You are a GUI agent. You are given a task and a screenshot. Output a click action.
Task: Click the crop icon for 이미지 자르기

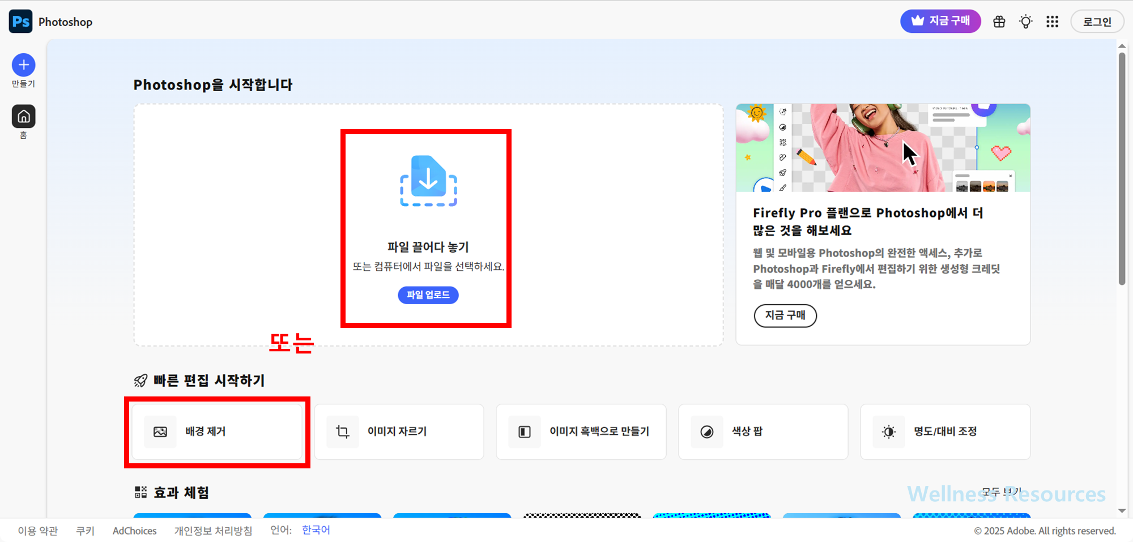(343, 432)
